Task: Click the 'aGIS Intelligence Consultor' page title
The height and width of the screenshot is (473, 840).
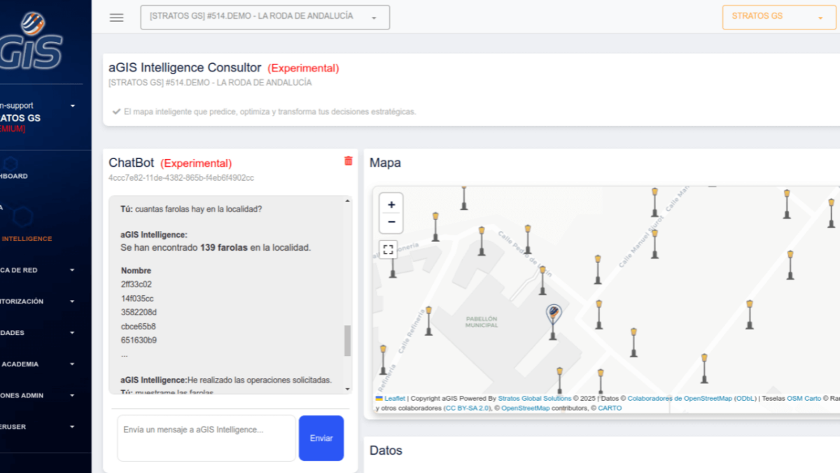Action: pyautogui.click(x=185, y=68)
